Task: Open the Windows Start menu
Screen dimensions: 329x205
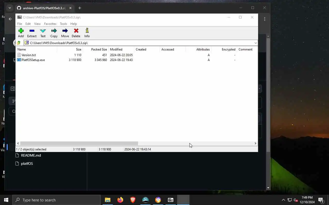Action: point(6,200)
